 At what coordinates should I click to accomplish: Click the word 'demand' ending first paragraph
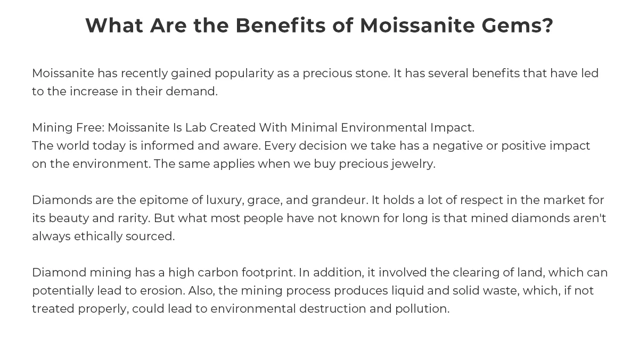193,92
